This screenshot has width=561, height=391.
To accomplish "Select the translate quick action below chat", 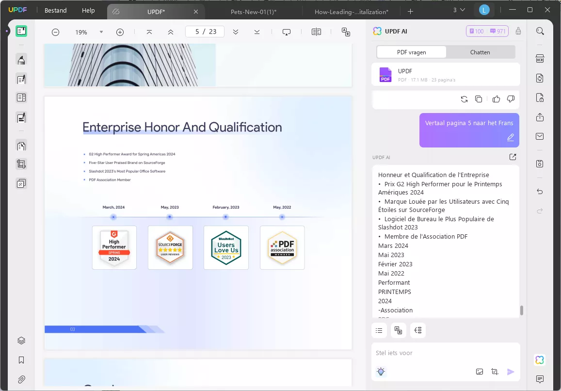I will point(398,330).
